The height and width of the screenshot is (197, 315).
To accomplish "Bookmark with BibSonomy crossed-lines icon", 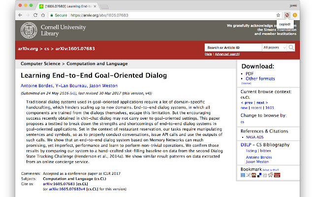I will [248, 175].
